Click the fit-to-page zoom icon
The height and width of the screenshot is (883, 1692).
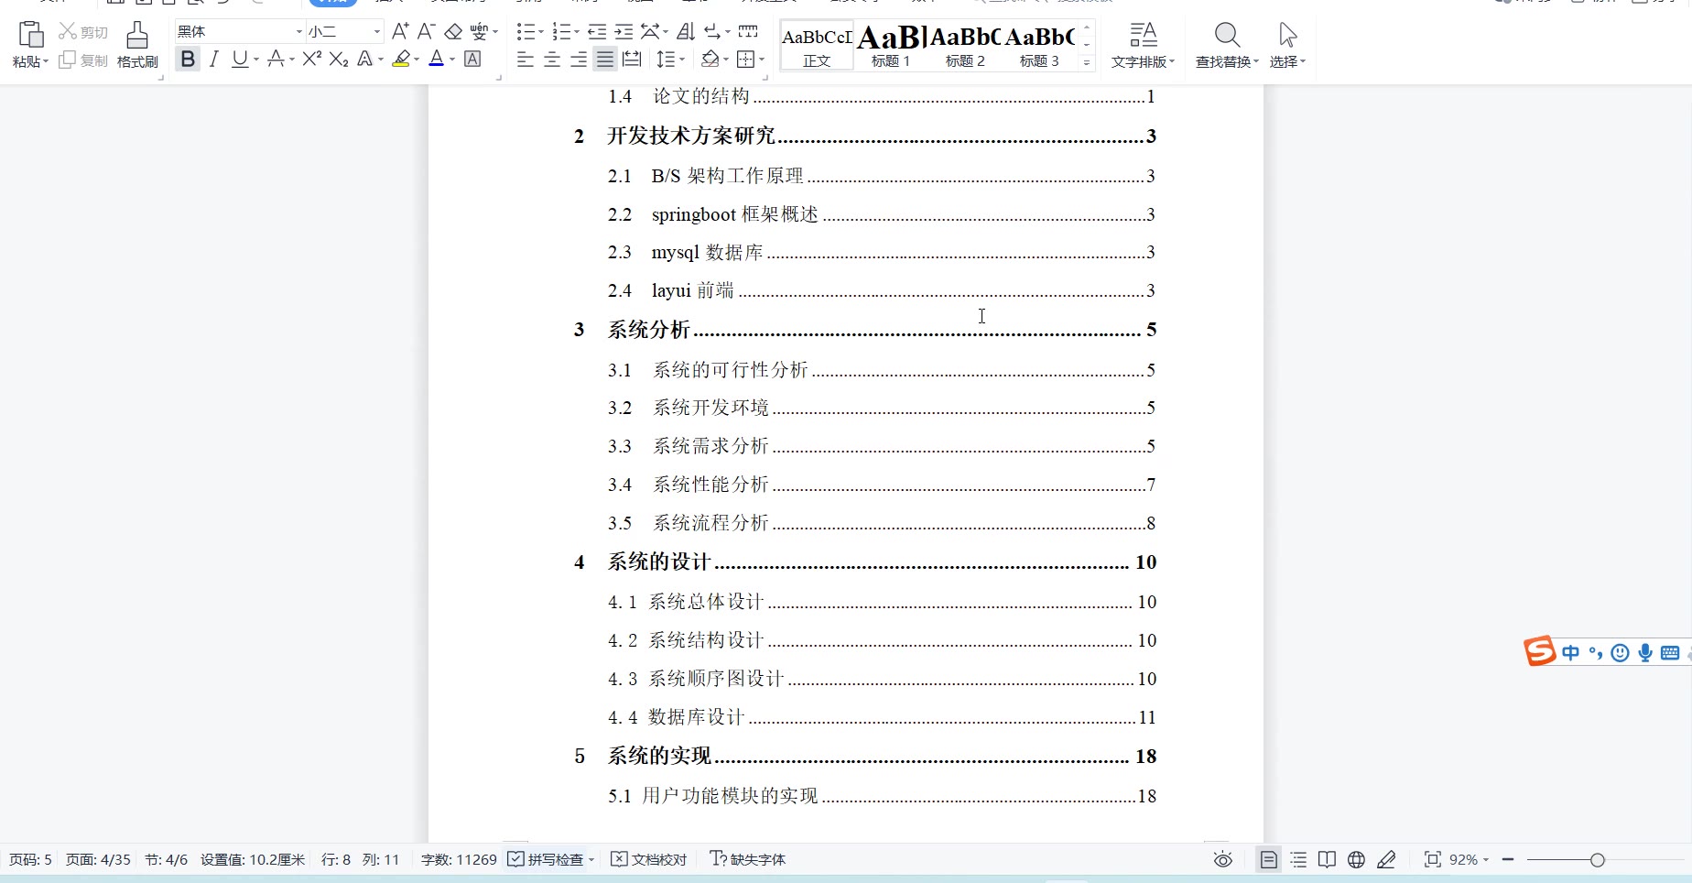pos(1432,859)
